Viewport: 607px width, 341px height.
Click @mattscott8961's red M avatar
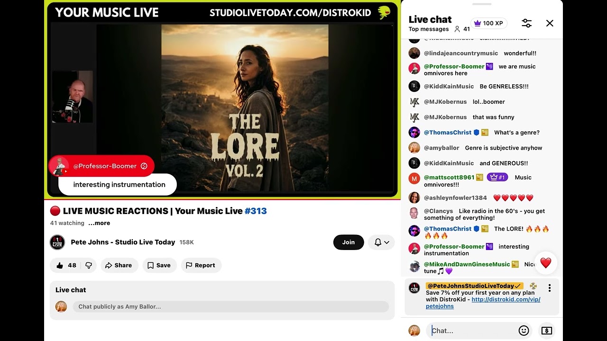pyautogui.click(x=414, y=179)
